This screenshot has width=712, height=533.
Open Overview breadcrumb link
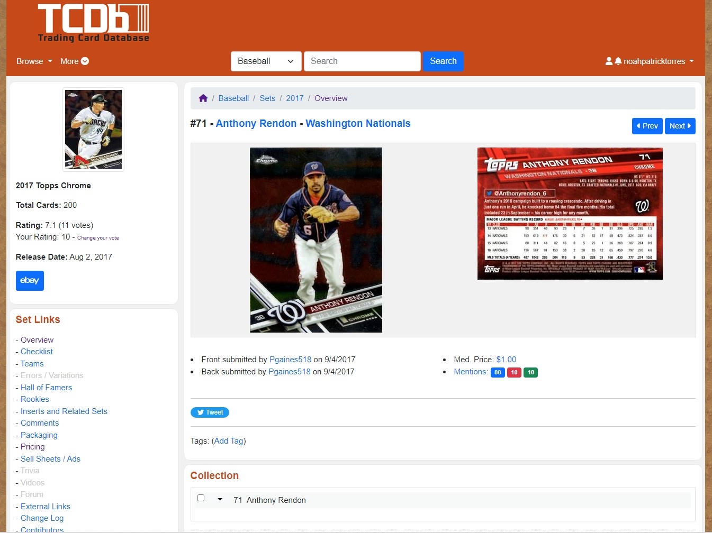click(x=331, y=98)
